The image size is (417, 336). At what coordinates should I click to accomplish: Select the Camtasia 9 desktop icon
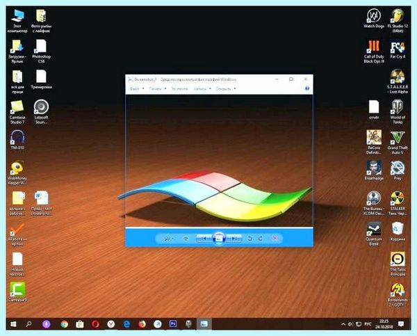click(17, 292)
